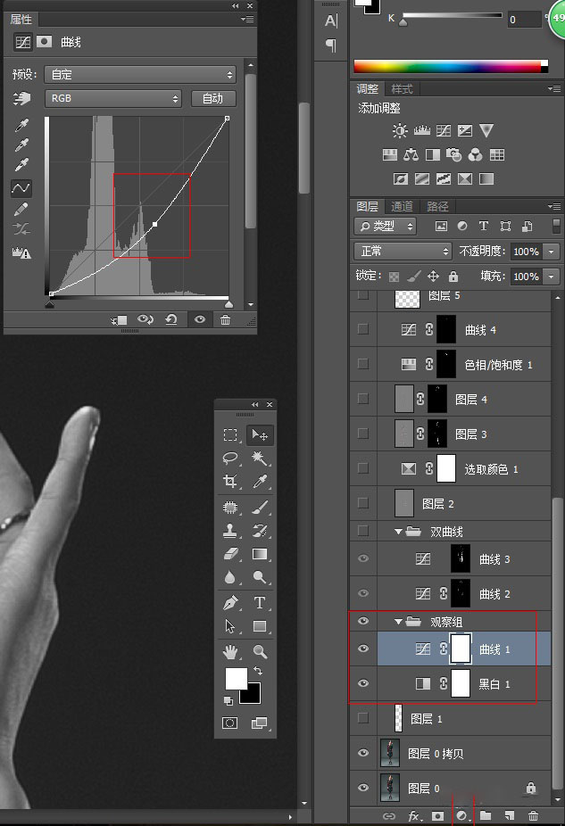Select the Eyedropper tool in toolbox

click(260, 481)
